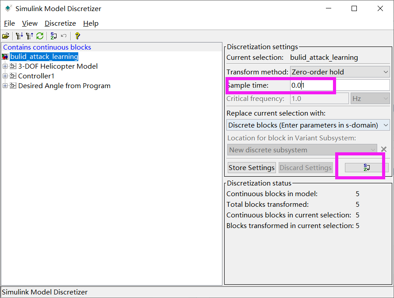
Task: Open the View menu
Action: coord(30,23)
